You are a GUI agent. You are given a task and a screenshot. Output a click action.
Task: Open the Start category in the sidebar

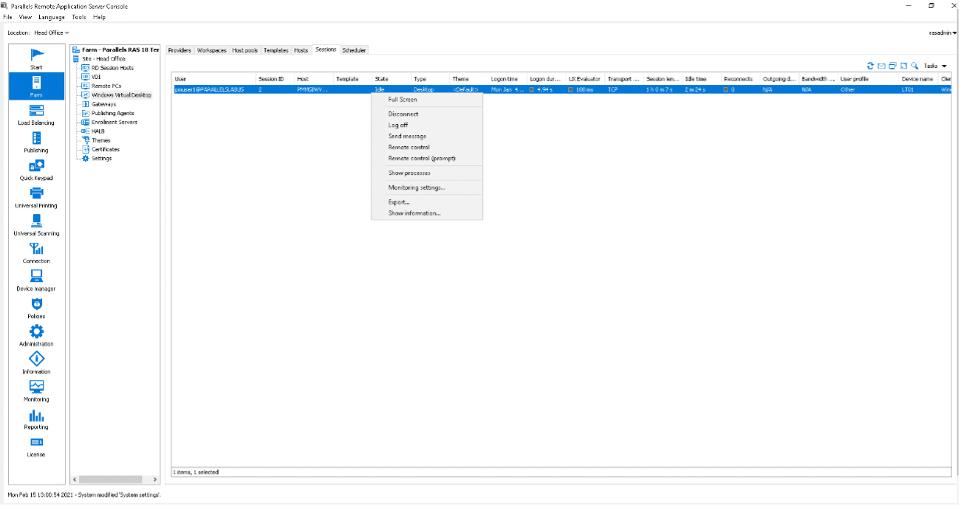[x=36, y=58]
